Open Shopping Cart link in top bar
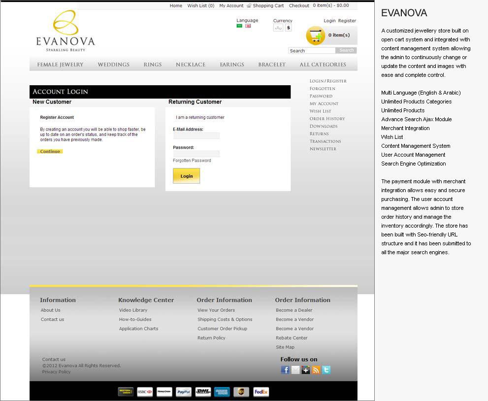Image resolution: width=488 pixels, height=401 pixels. pyautogui.click(x=268, y=5)
